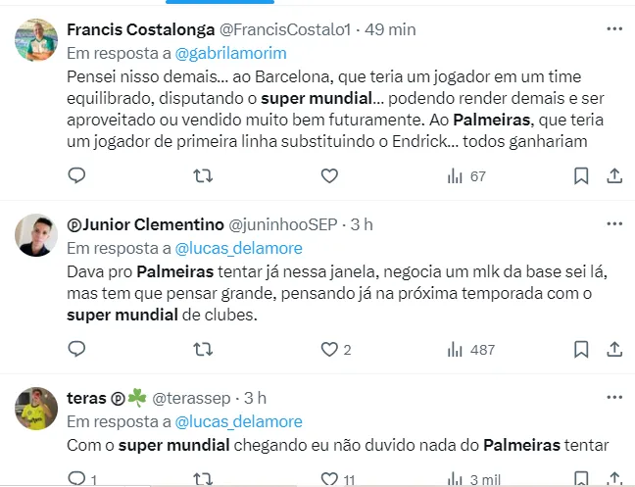The height and width of the screenshot is (487, 635).
Task: Retweet Francis Costalonga's post
Action: coord(203,176)
